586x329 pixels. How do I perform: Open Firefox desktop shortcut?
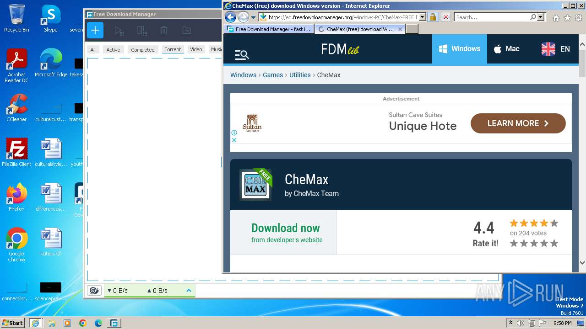point(16,197)
